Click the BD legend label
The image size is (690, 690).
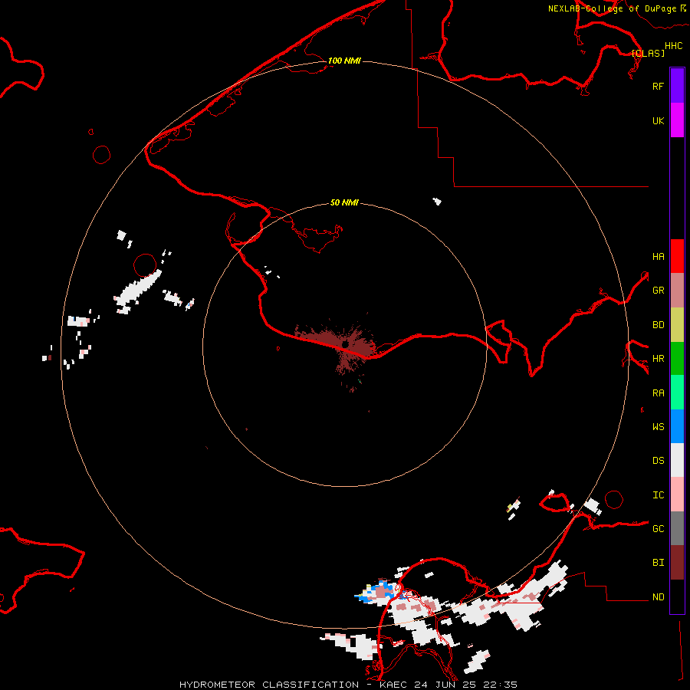click(x=658, y=325)
